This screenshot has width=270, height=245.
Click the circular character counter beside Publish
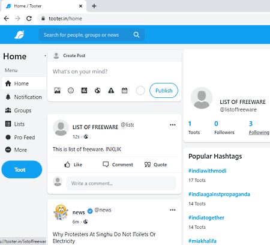(140, 91)
